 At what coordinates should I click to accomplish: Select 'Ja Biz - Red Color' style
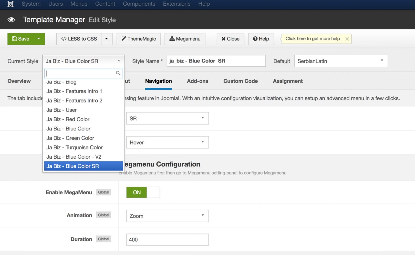coord(84,119)
